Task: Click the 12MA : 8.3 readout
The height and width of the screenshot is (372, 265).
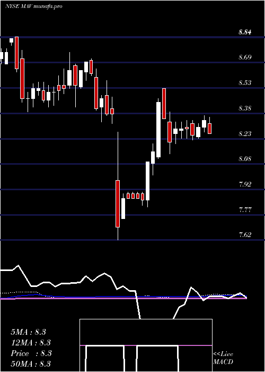Action: [31, 343]
